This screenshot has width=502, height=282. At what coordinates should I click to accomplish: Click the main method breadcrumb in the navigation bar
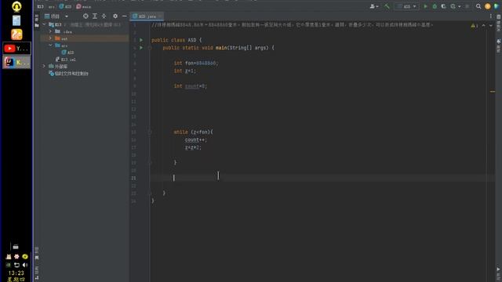tap(84, 6)
